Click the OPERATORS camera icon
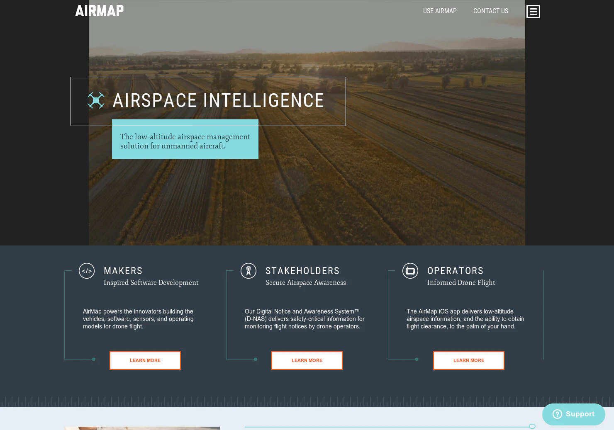 click(x=410, y=270)
